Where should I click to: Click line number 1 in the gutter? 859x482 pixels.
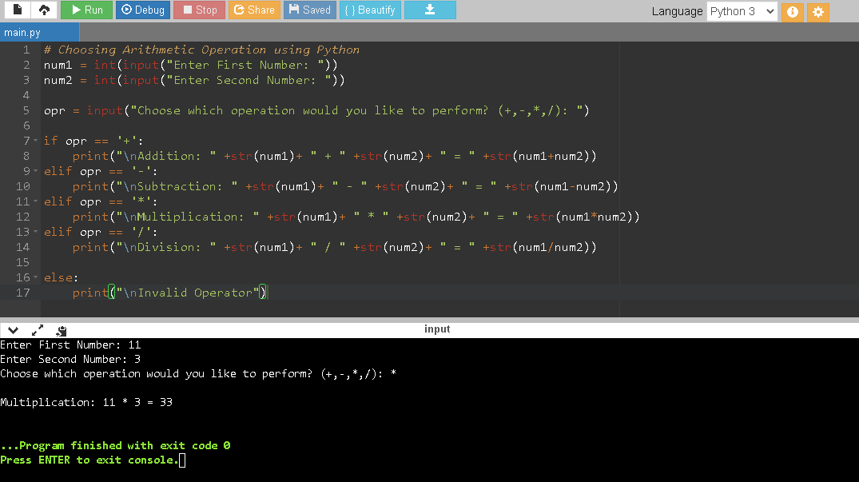coord(26,50)
